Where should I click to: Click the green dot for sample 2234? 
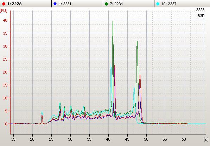(106, 4)
